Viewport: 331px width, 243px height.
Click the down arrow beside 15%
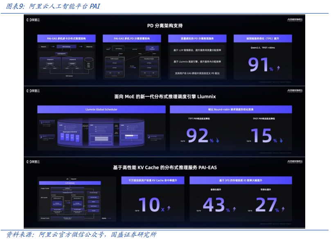[x=281, y=140]
